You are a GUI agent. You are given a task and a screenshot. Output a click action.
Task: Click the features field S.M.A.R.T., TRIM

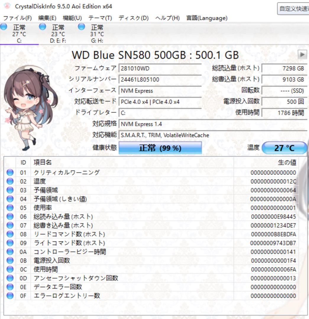[213, 135]
